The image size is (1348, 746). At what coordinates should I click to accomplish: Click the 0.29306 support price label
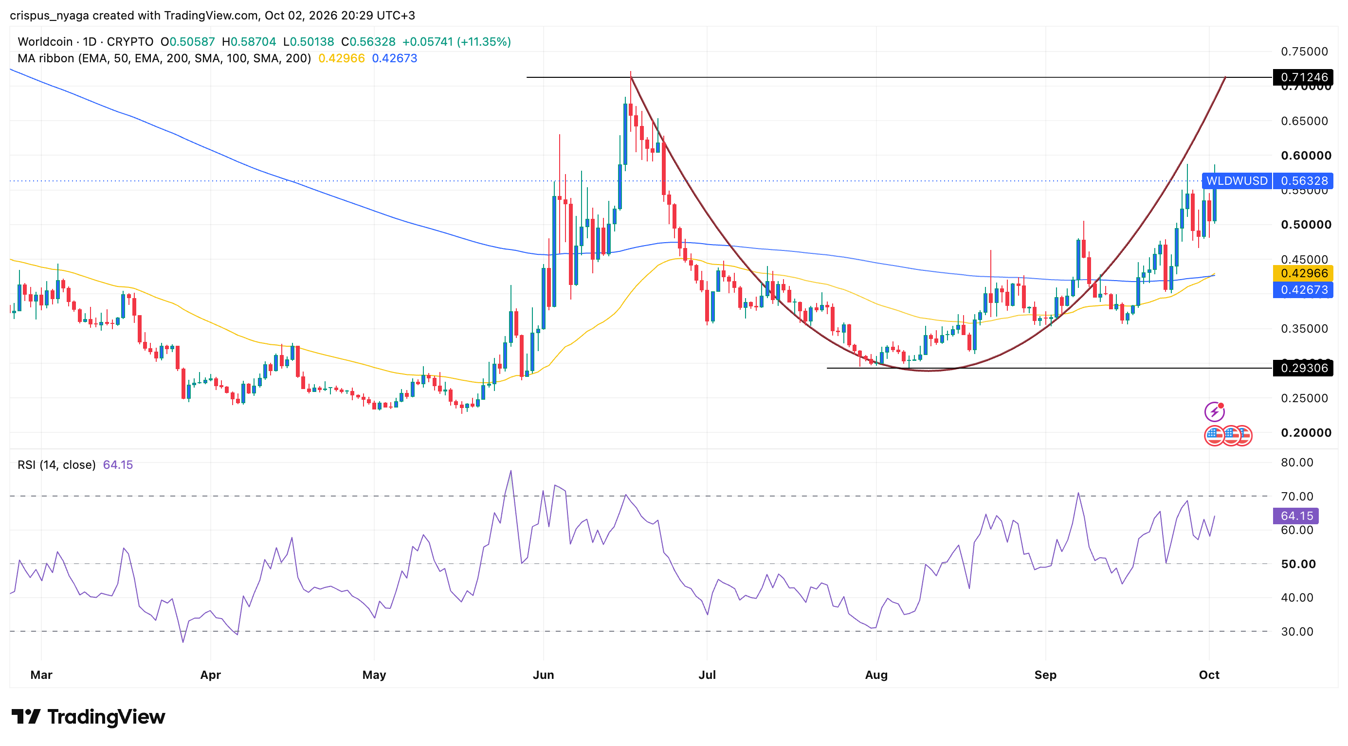point(1303,368)
